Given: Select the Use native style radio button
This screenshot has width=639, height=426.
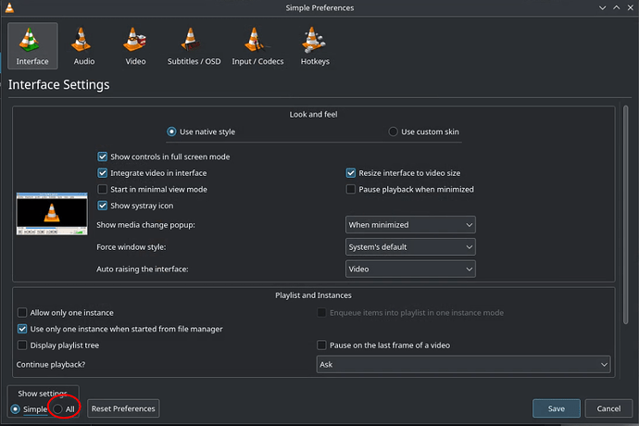Looking at the screenshot, I should (x=171, y=132).
